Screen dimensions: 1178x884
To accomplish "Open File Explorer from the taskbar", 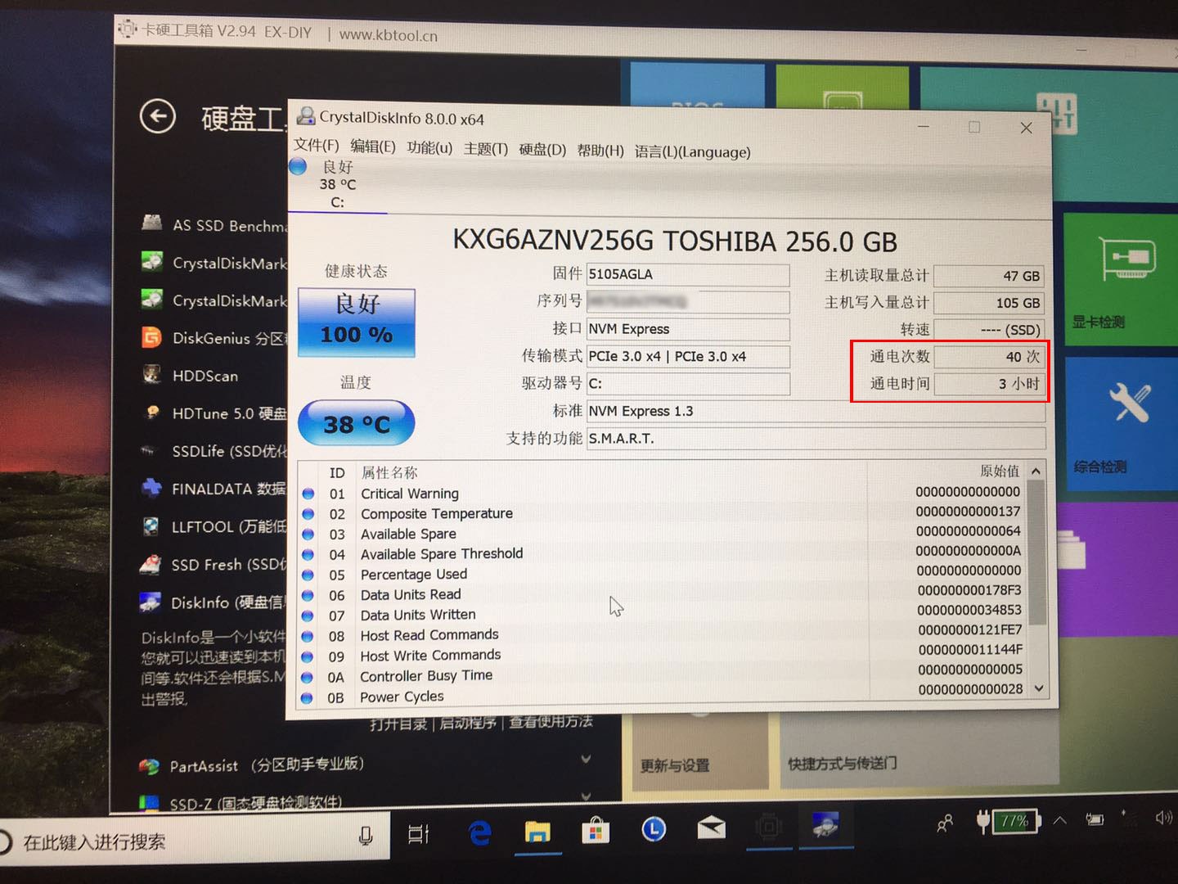I will pos(537,832).
